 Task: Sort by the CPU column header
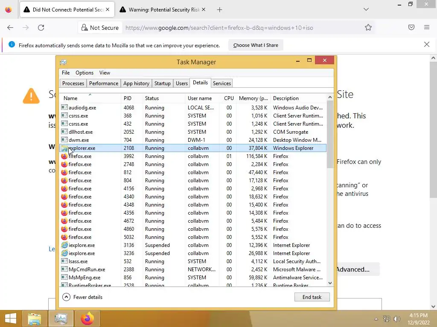coord(228,98)
